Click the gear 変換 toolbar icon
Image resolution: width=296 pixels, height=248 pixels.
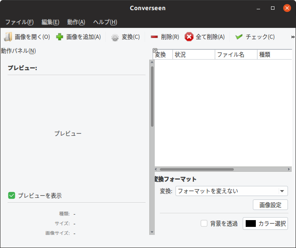coord(115,37)
